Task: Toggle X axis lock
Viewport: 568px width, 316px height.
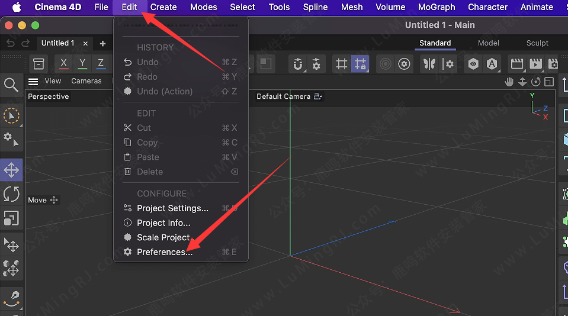Action: coord(63,64)
